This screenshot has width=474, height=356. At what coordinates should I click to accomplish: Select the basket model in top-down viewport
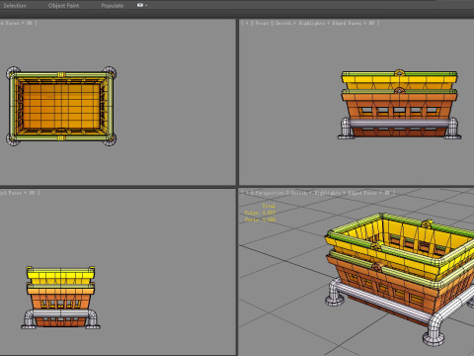click(61, 106)
